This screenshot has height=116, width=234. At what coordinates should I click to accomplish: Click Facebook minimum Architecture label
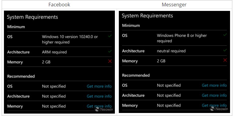click(18, 52)
